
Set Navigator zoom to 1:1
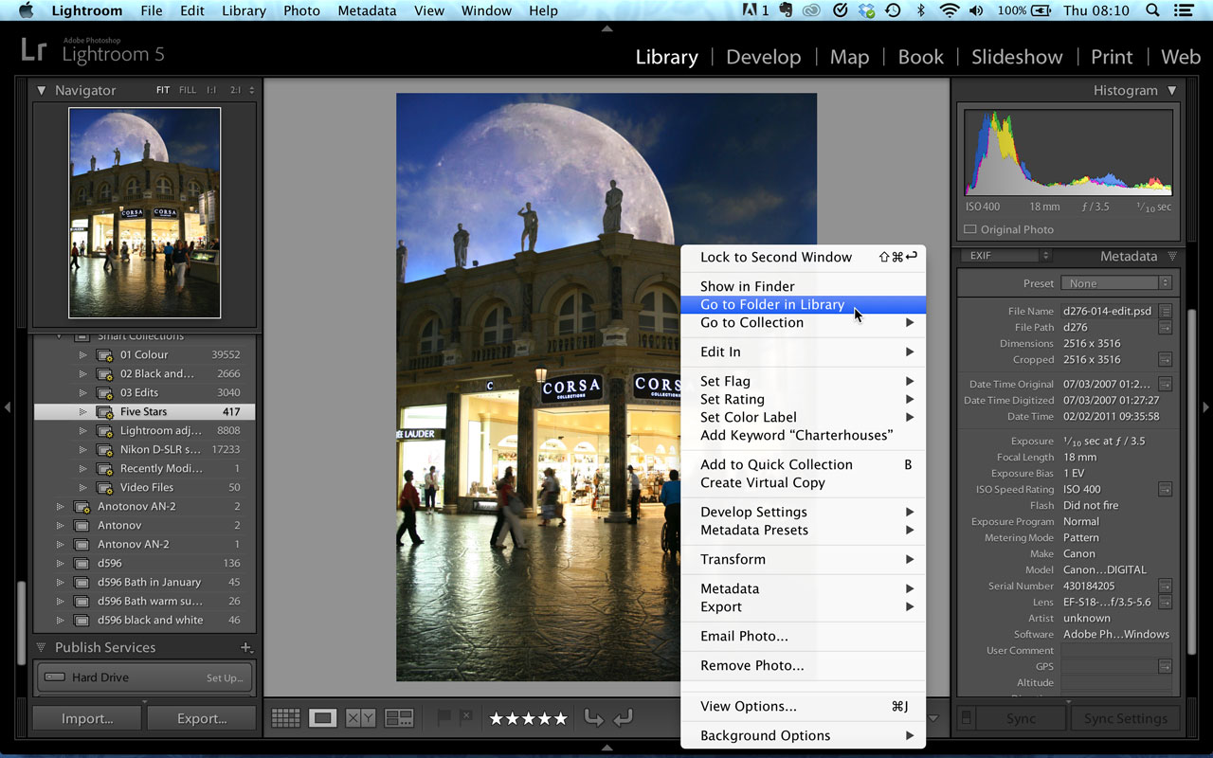point(211,90)
